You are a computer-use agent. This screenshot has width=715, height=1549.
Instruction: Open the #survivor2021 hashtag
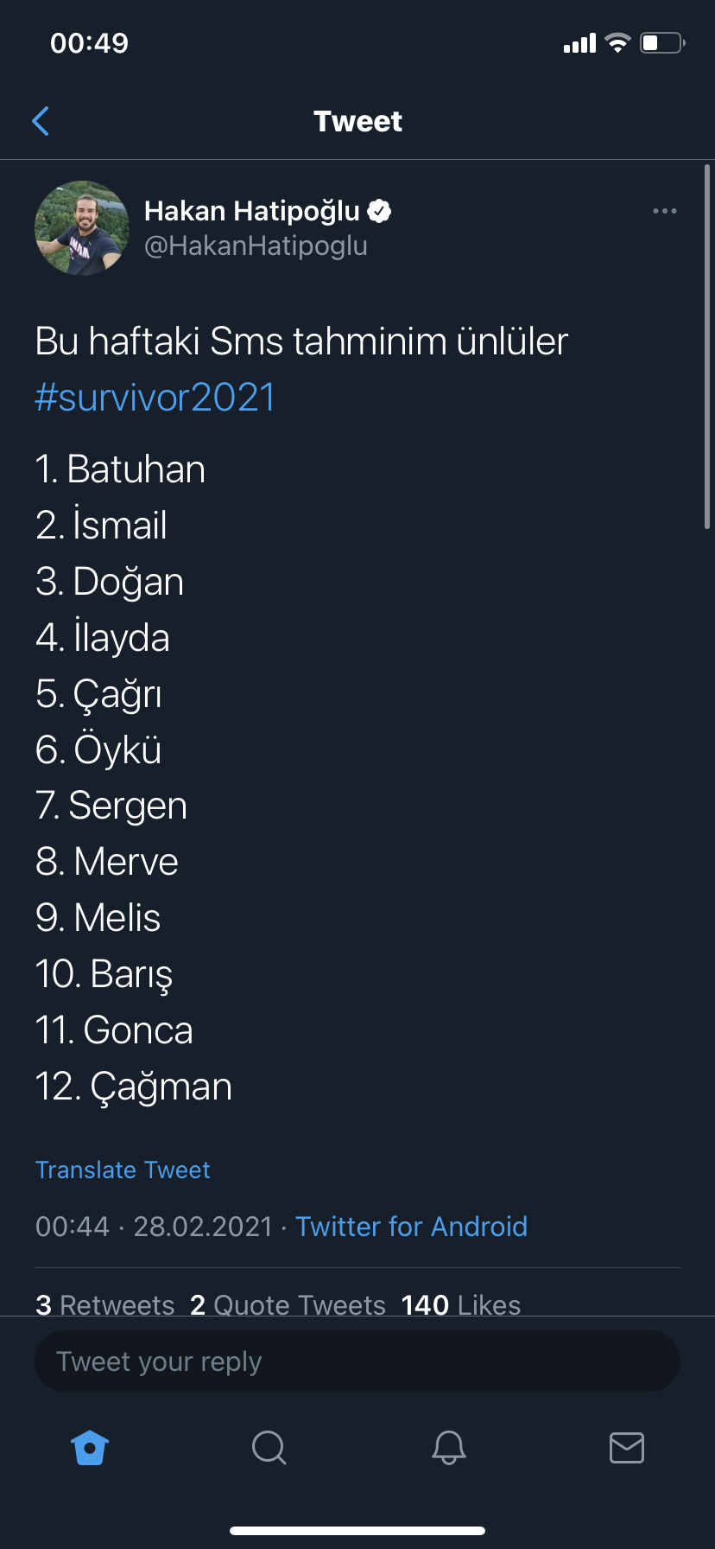tap(155, 398)
